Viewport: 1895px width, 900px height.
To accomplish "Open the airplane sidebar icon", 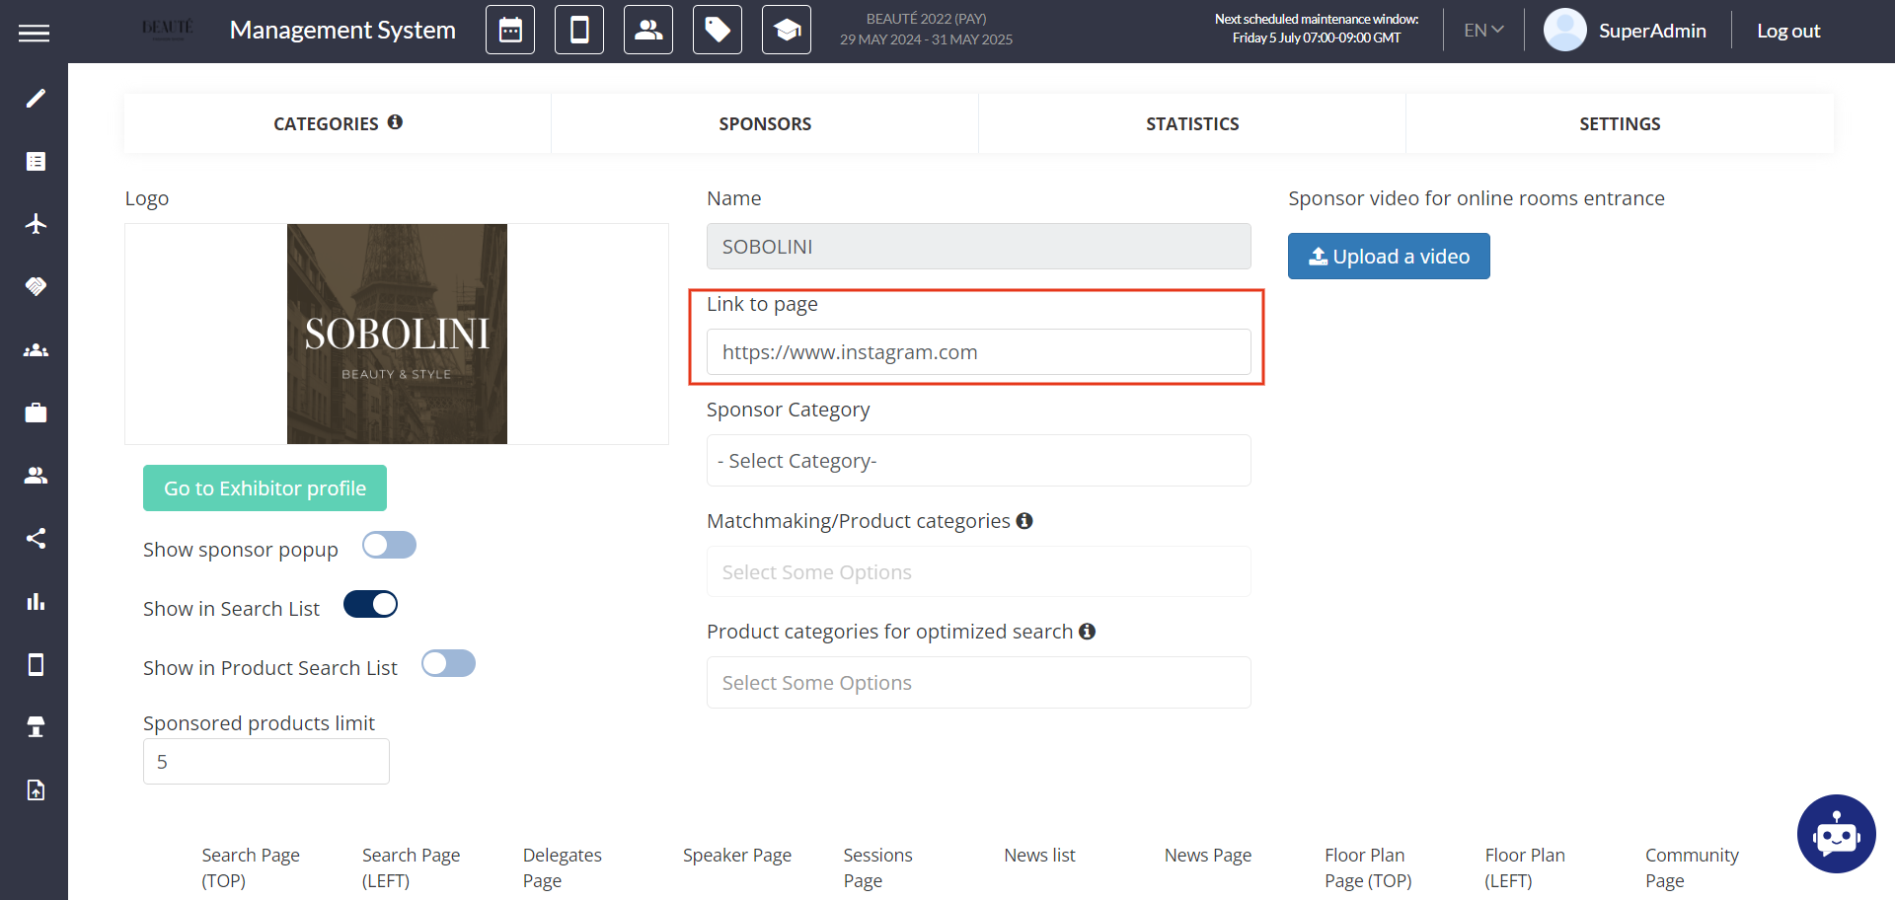I will [x=36, y=224].
